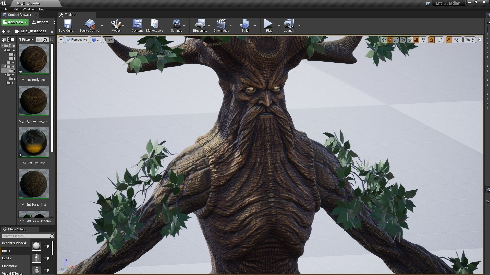Select the MI_Ent_Eye_Inst material thumbnail

(34, 142)
